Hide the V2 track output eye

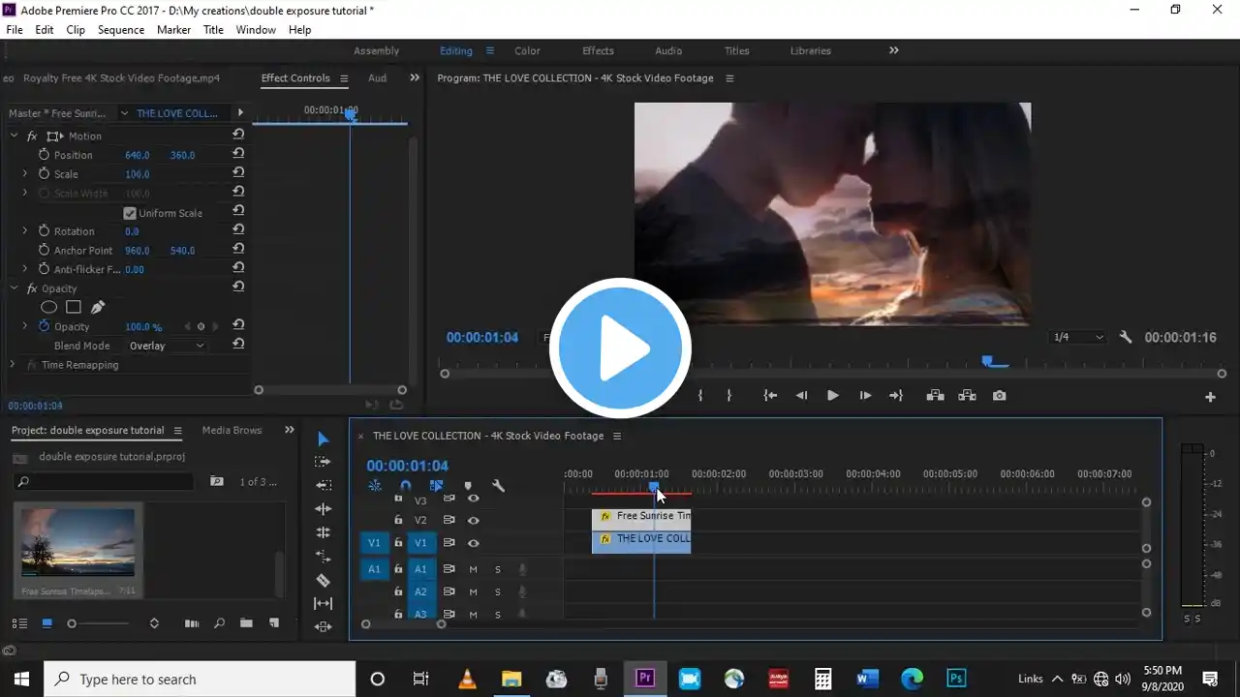pyautogui.click(x=473, y=520)
